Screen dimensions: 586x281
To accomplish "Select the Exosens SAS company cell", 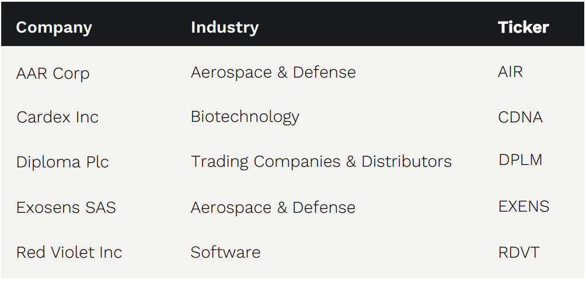I will pyautogui.click(x=66, y=207).
